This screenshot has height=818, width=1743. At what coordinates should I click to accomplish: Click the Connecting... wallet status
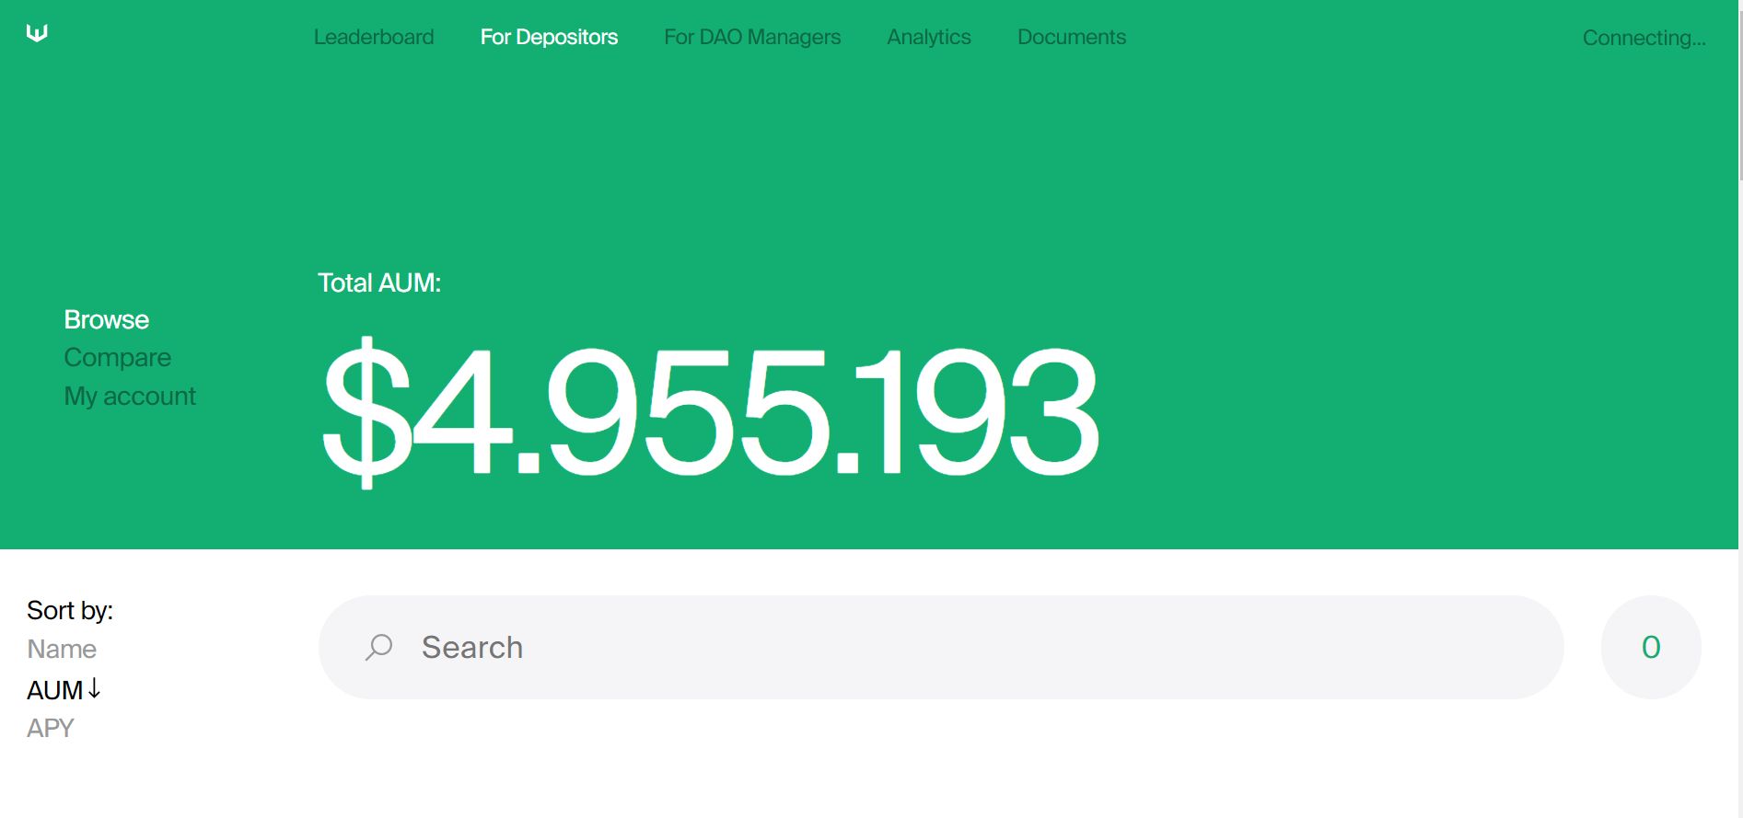click(x=1644, y=38)
